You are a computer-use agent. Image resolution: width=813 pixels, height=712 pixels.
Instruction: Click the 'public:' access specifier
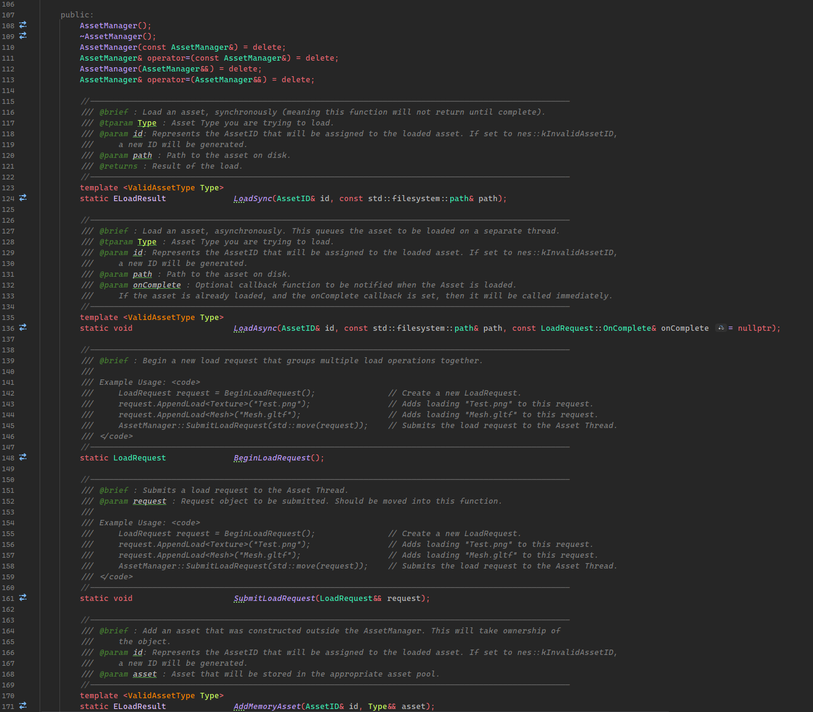point(77,15)
